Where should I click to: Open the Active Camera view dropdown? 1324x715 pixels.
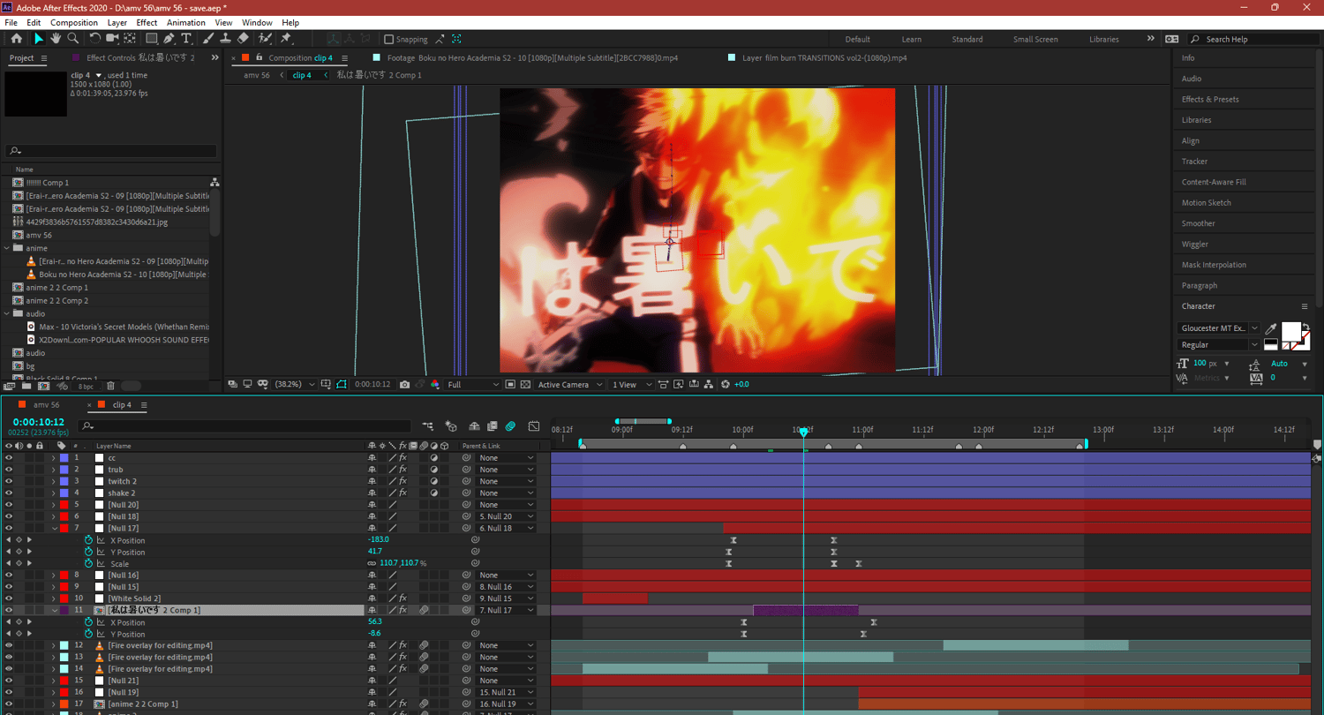570,385
